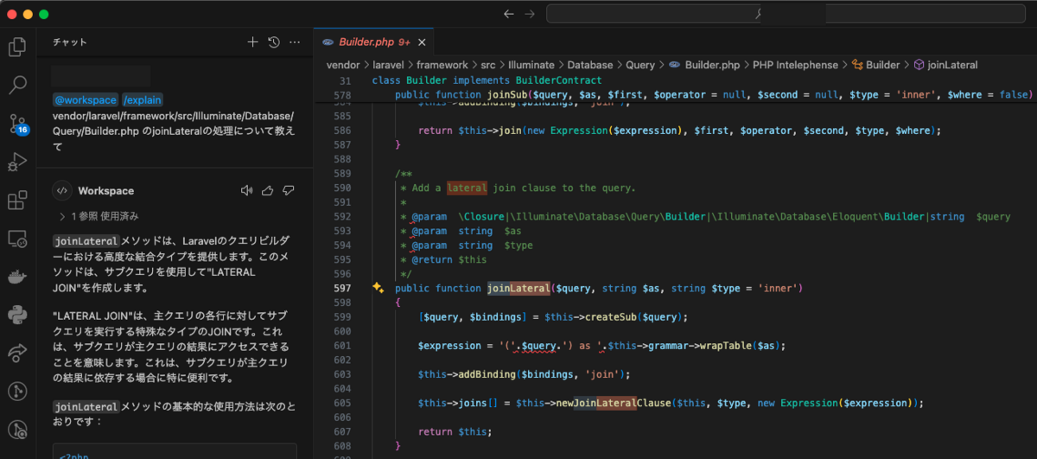
Task: Click vendor in the breadcrumb path
Action: click(343, 65)
